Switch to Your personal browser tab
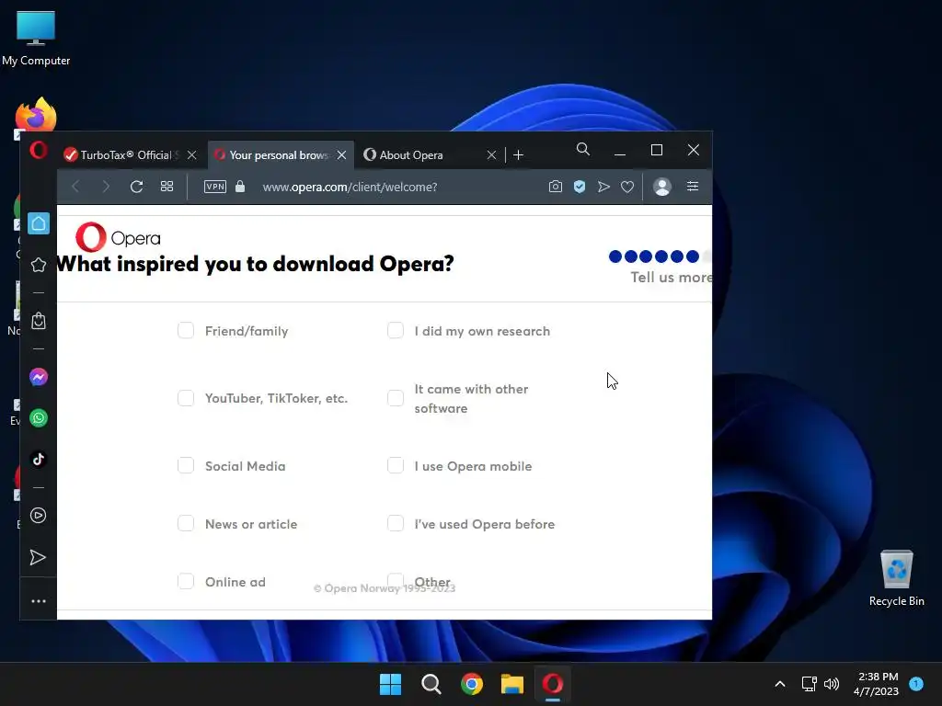The image size is (942, 706). [x=281, y=154]
